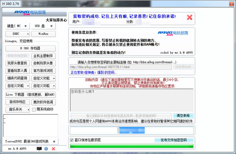The width and height of the screenshot is (236, 154).
Task: Open Live 下载器 button
Action: (30, 94)
